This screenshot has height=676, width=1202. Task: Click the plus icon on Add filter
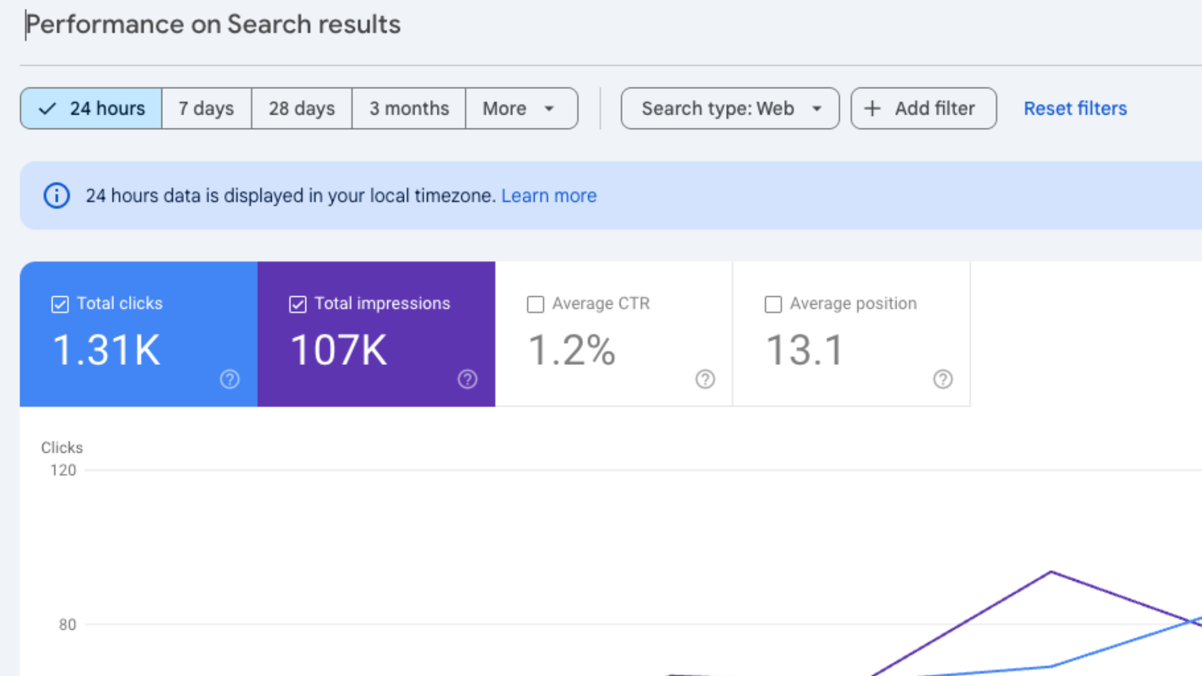[872, 108]
